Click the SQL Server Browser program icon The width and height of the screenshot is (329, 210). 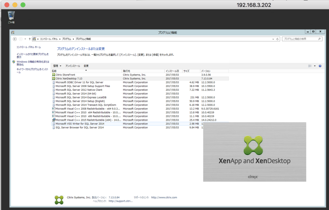(x=54, y=128)
